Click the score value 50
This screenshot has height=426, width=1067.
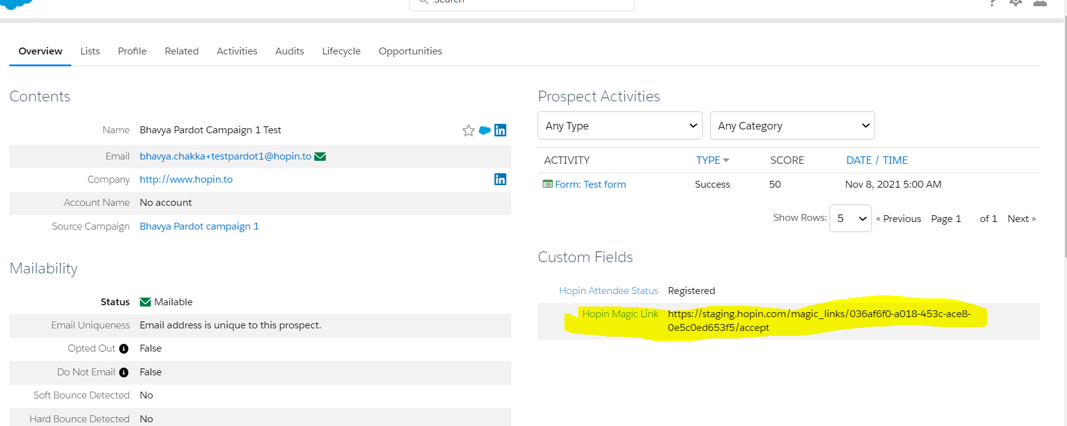775,185
